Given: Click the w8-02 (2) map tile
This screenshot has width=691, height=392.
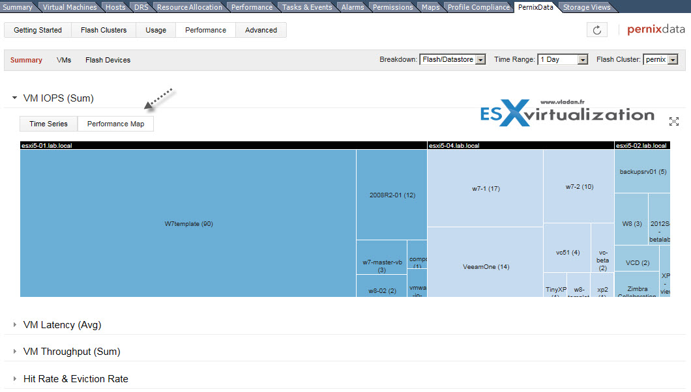Looking at the screenshot, I should [381, 286].
